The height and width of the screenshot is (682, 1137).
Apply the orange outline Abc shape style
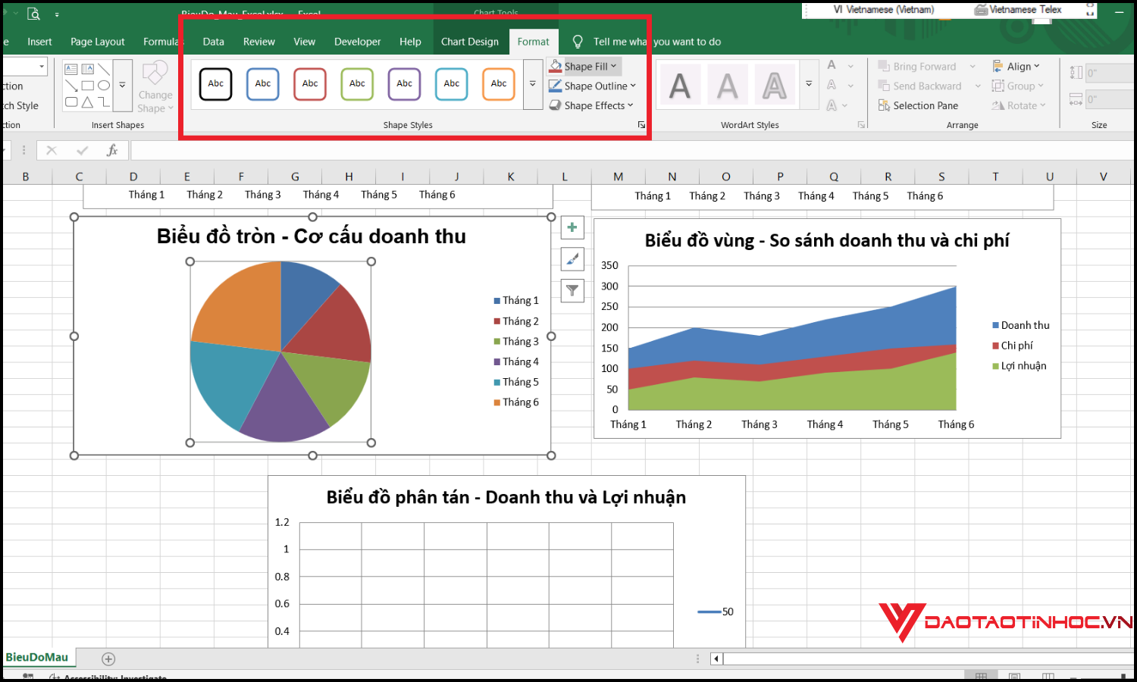click(499, 84)
